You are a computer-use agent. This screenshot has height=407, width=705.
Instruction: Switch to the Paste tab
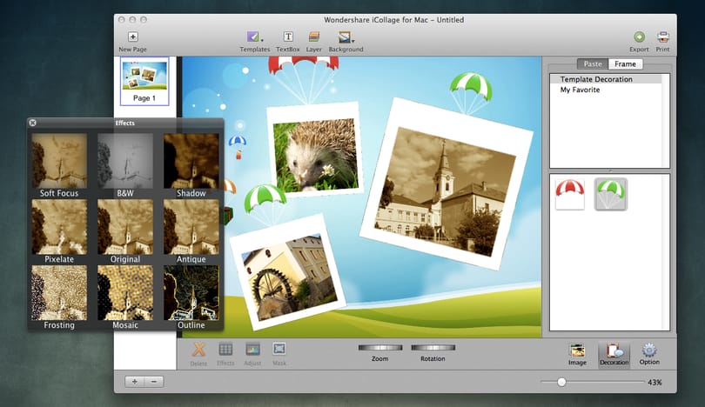[x=593, y=63]
